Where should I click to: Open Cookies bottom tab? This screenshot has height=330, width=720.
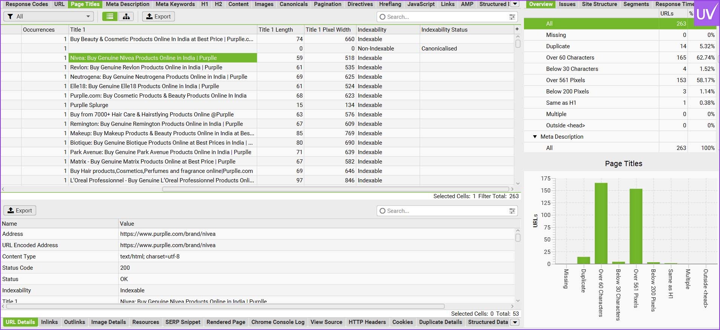click(x=403, y=322)
